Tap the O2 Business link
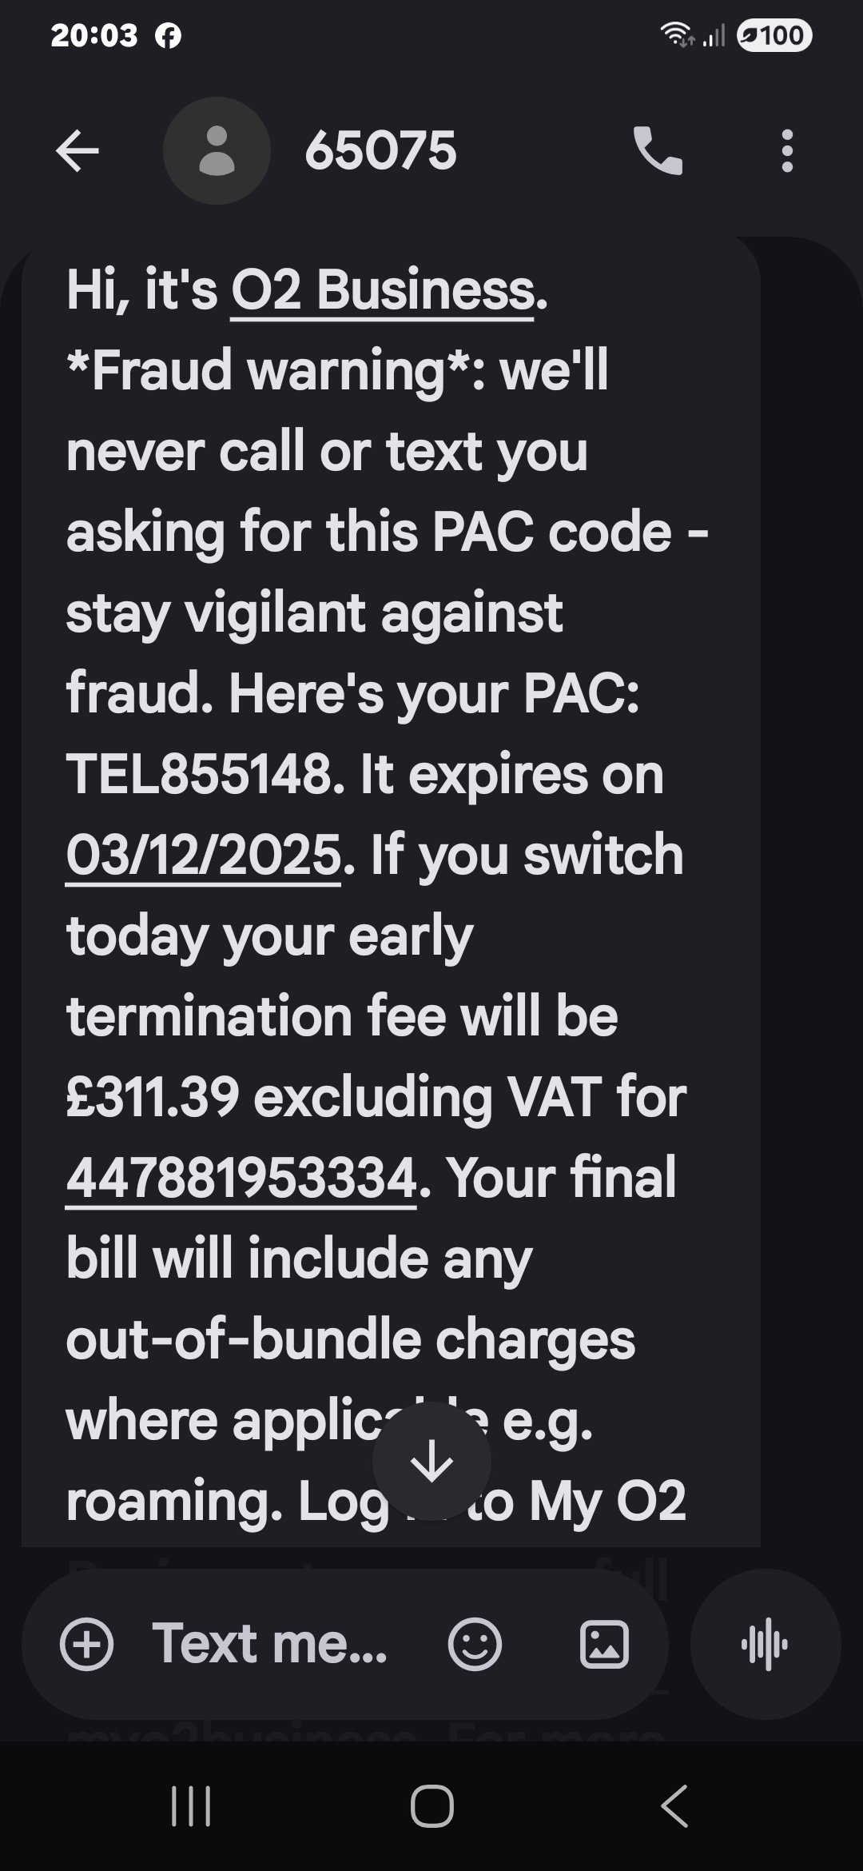This screenshot has width=863, height=1871. (382, 289)
